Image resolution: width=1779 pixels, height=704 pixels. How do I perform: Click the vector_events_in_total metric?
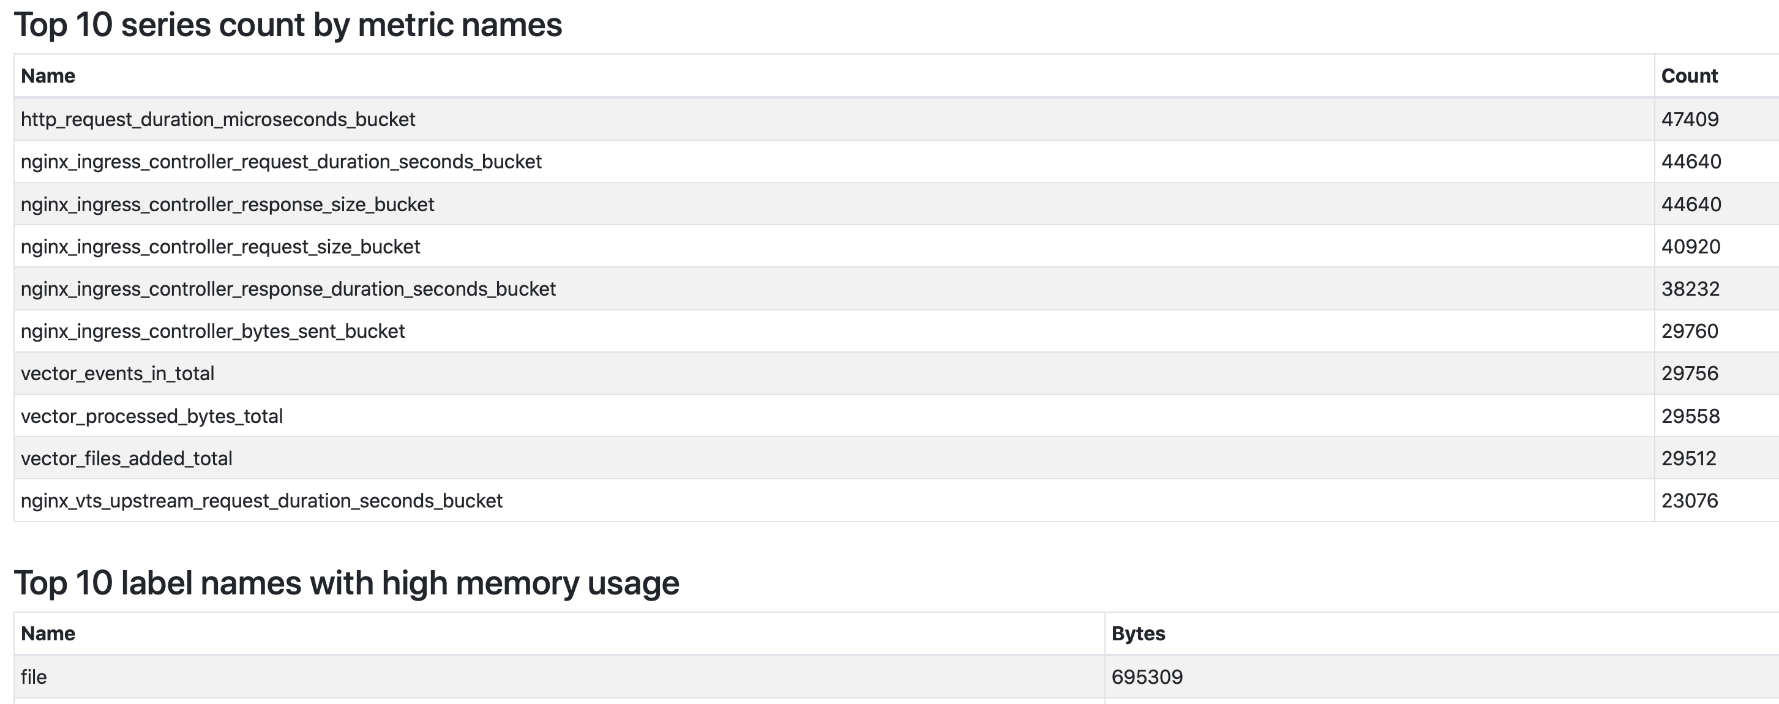click(118, 374)
